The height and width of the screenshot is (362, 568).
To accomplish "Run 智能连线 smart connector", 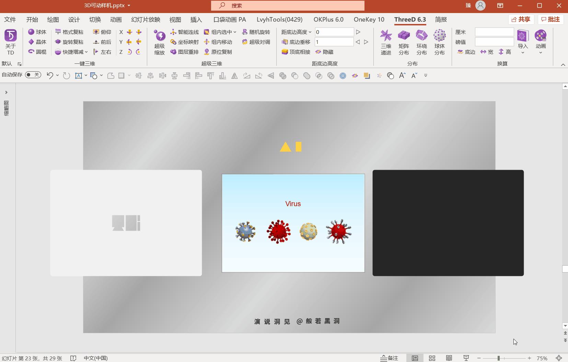I will pos(184,32).
